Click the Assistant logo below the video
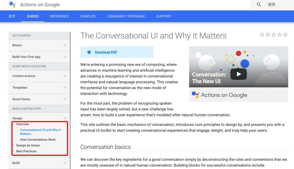Screen dimensions: 294x169 [x=195, y=95]
